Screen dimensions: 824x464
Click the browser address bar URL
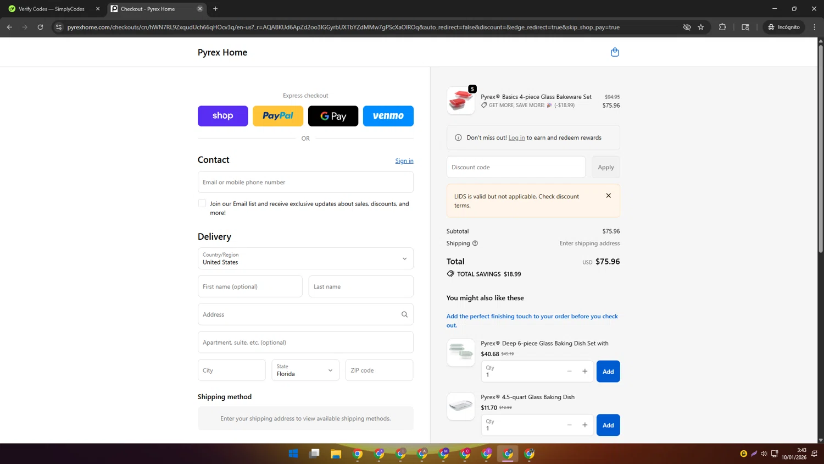click(343, 27)
